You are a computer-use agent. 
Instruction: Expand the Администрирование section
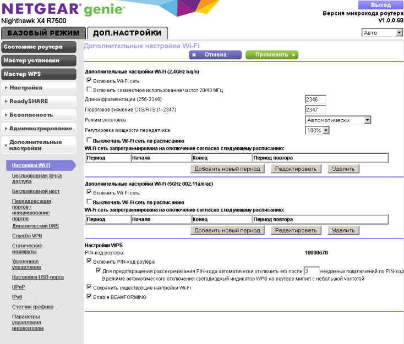coord(39,129)
